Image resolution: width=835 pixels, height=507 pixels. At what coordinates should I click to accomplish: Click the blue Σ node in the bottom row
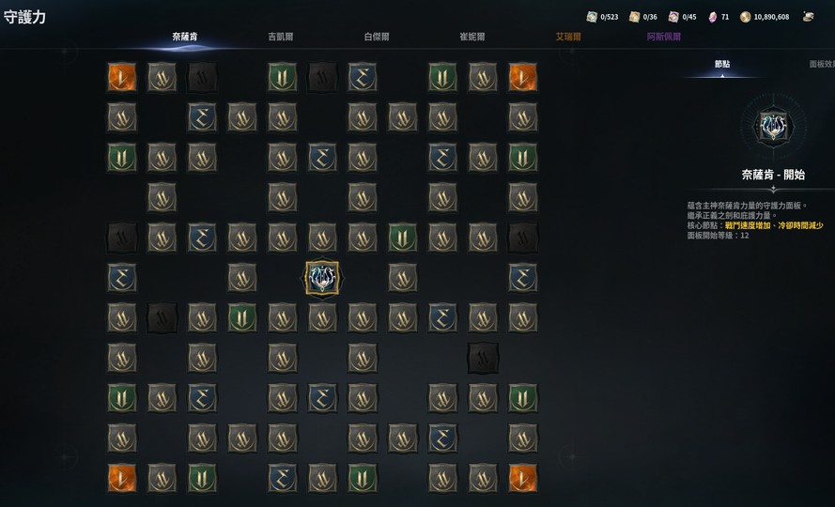pyautogui.click(x=282, y=478)
